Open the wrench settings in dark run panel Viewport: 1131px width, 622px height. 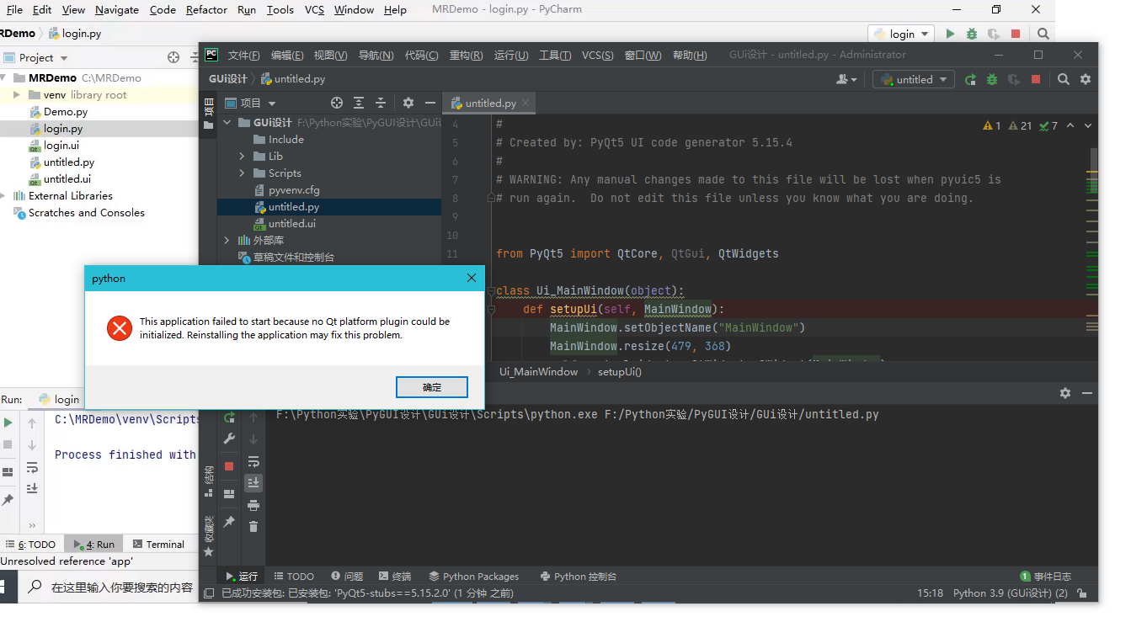point(229,439)
